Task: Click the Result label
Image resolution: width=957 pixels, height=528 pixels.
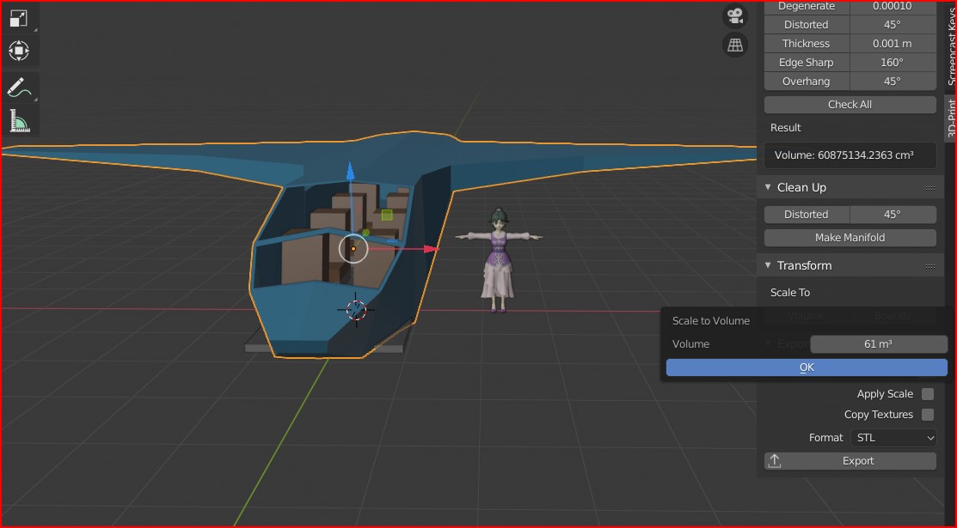Action: (785, 127)
